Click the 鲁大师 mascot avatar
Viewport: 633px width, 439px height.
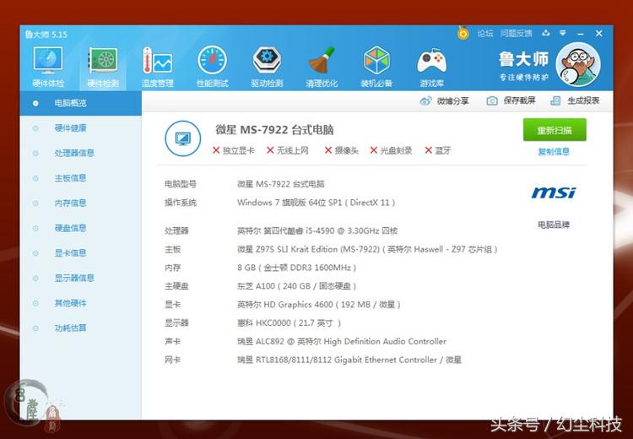tap(578, 65)
